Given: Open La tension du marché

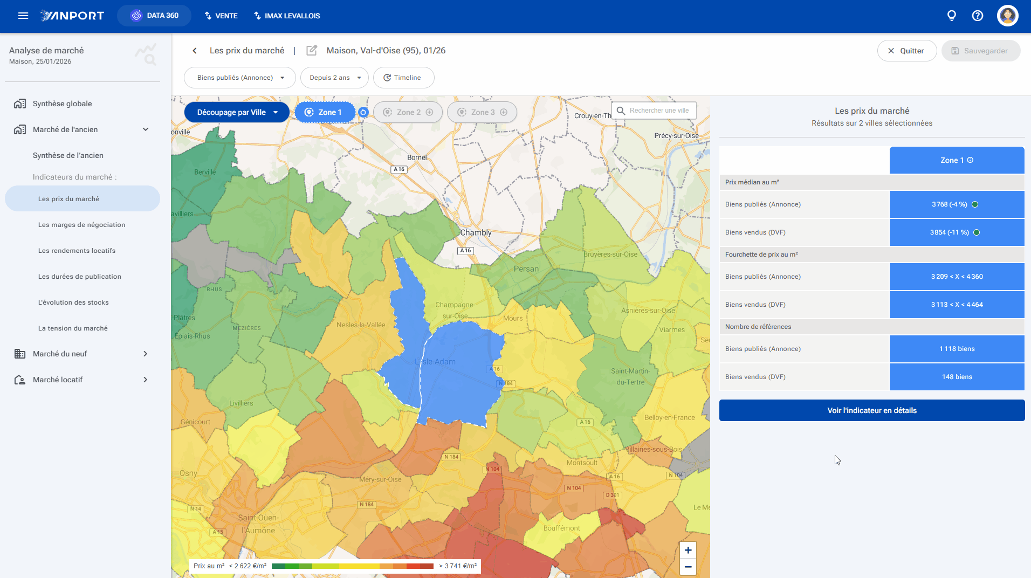Looking at the screenshot, I should [x=73, y=328].
